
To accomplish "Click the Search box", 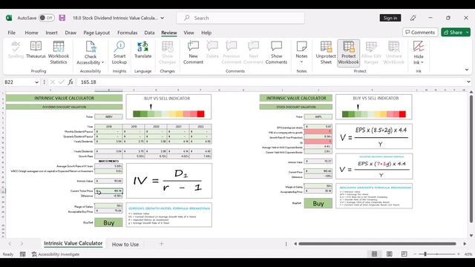I will click(x=240, y=18).
